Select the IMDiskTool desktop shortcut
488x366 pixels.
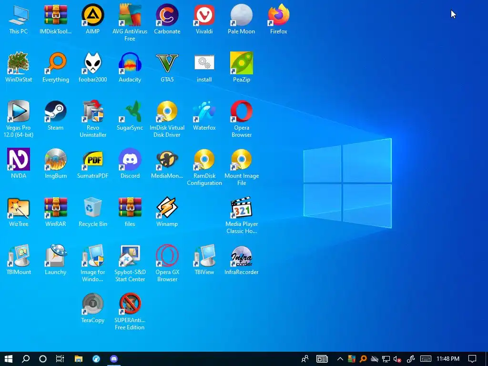55,19
